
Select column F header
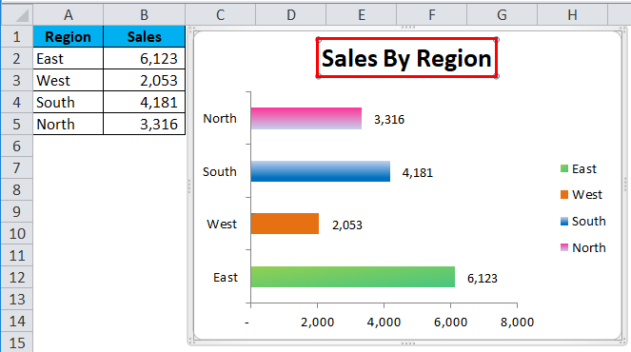[431, 15]
